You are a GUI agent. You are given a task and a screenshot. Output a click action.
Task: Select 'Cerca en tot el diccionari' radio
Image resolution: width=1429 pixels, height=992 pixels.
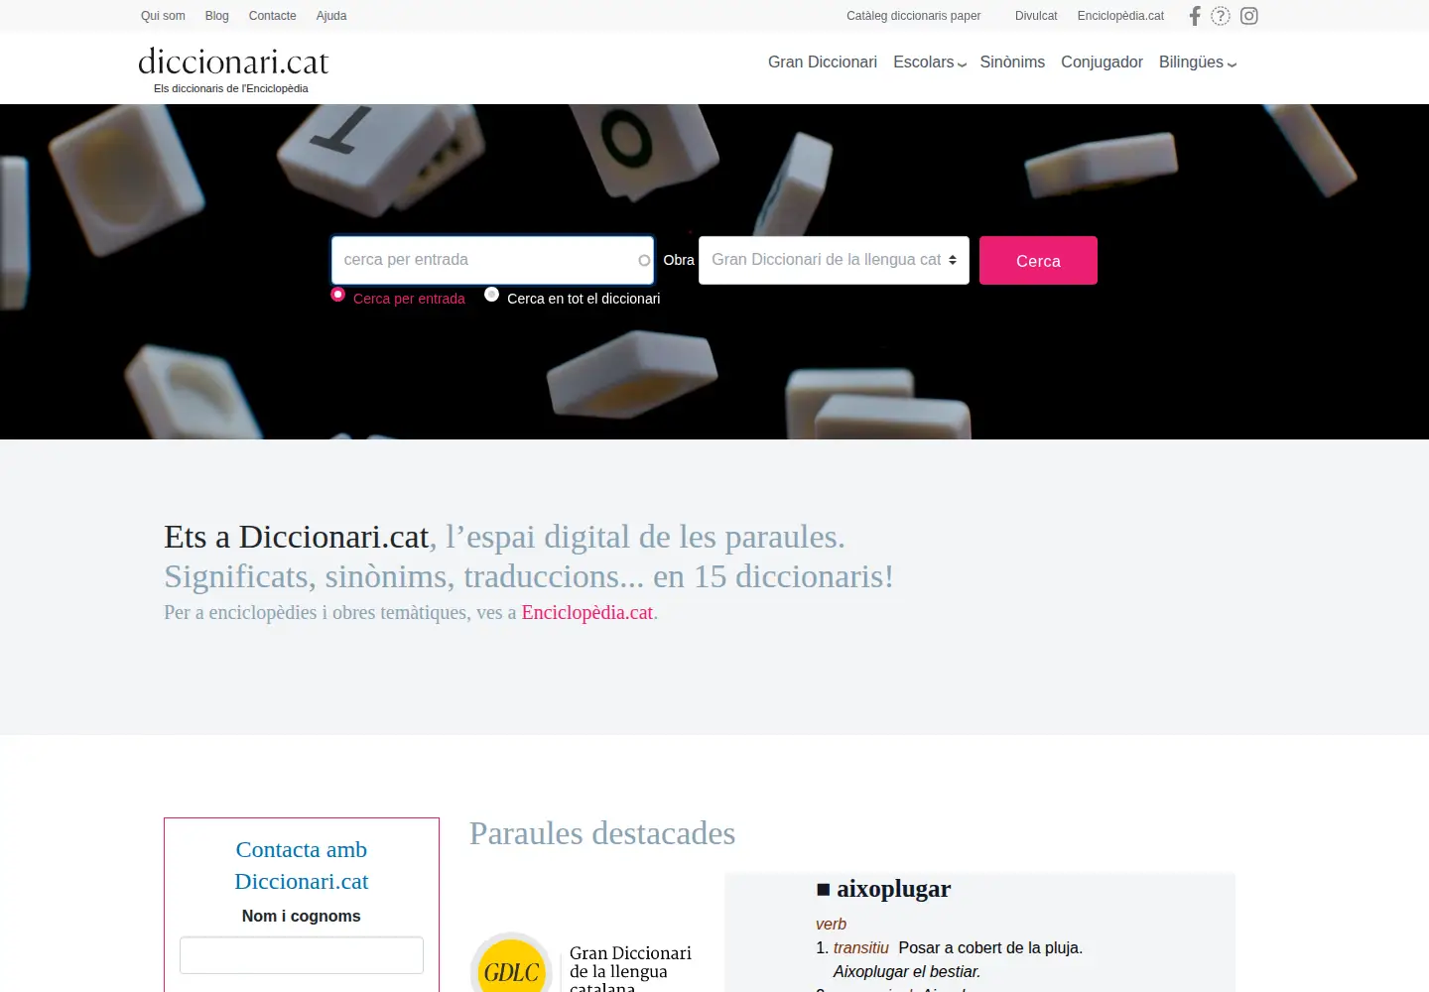(491, 295)
